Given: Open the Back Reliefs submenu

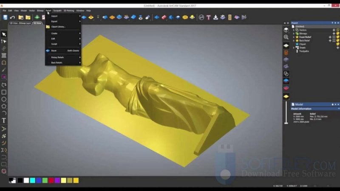Looking at the screenshot, I should tap(63, 62).
